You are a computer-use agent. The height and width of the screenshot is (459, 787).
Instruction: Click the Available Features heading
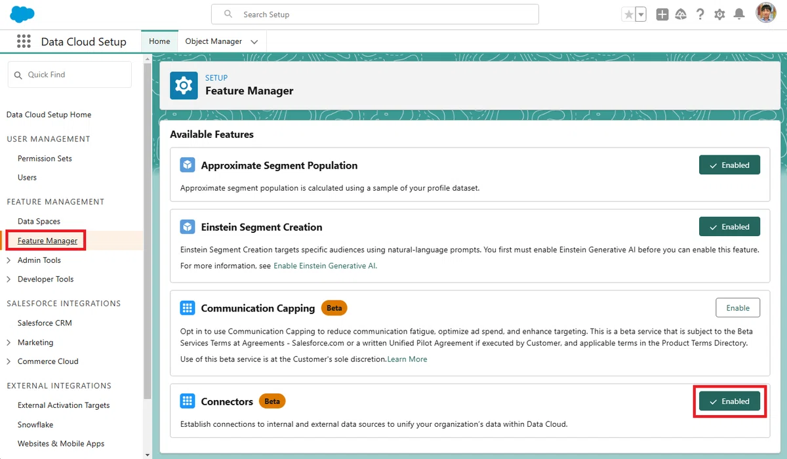click(212, 134)
